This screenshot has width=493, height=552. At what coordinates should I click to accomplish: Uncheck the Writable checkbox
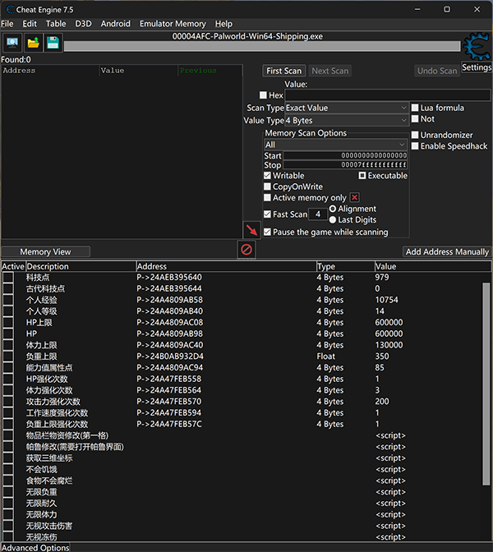267,175
